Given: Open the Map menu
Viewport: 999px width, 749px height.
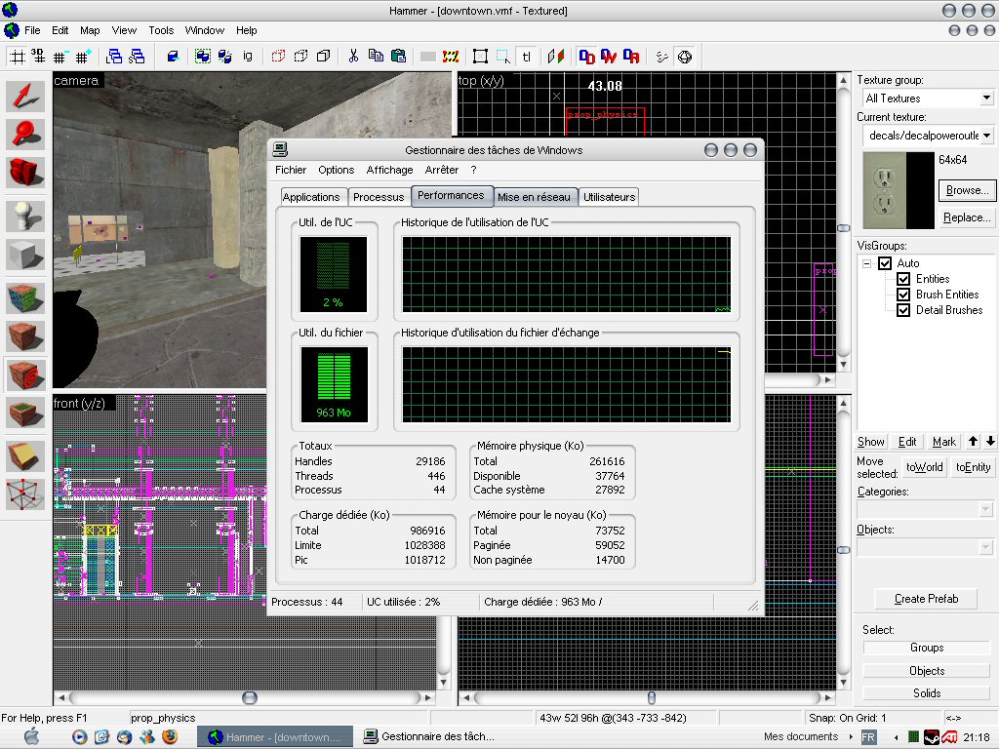Looking at the screenshot, I should click(90, 30).
